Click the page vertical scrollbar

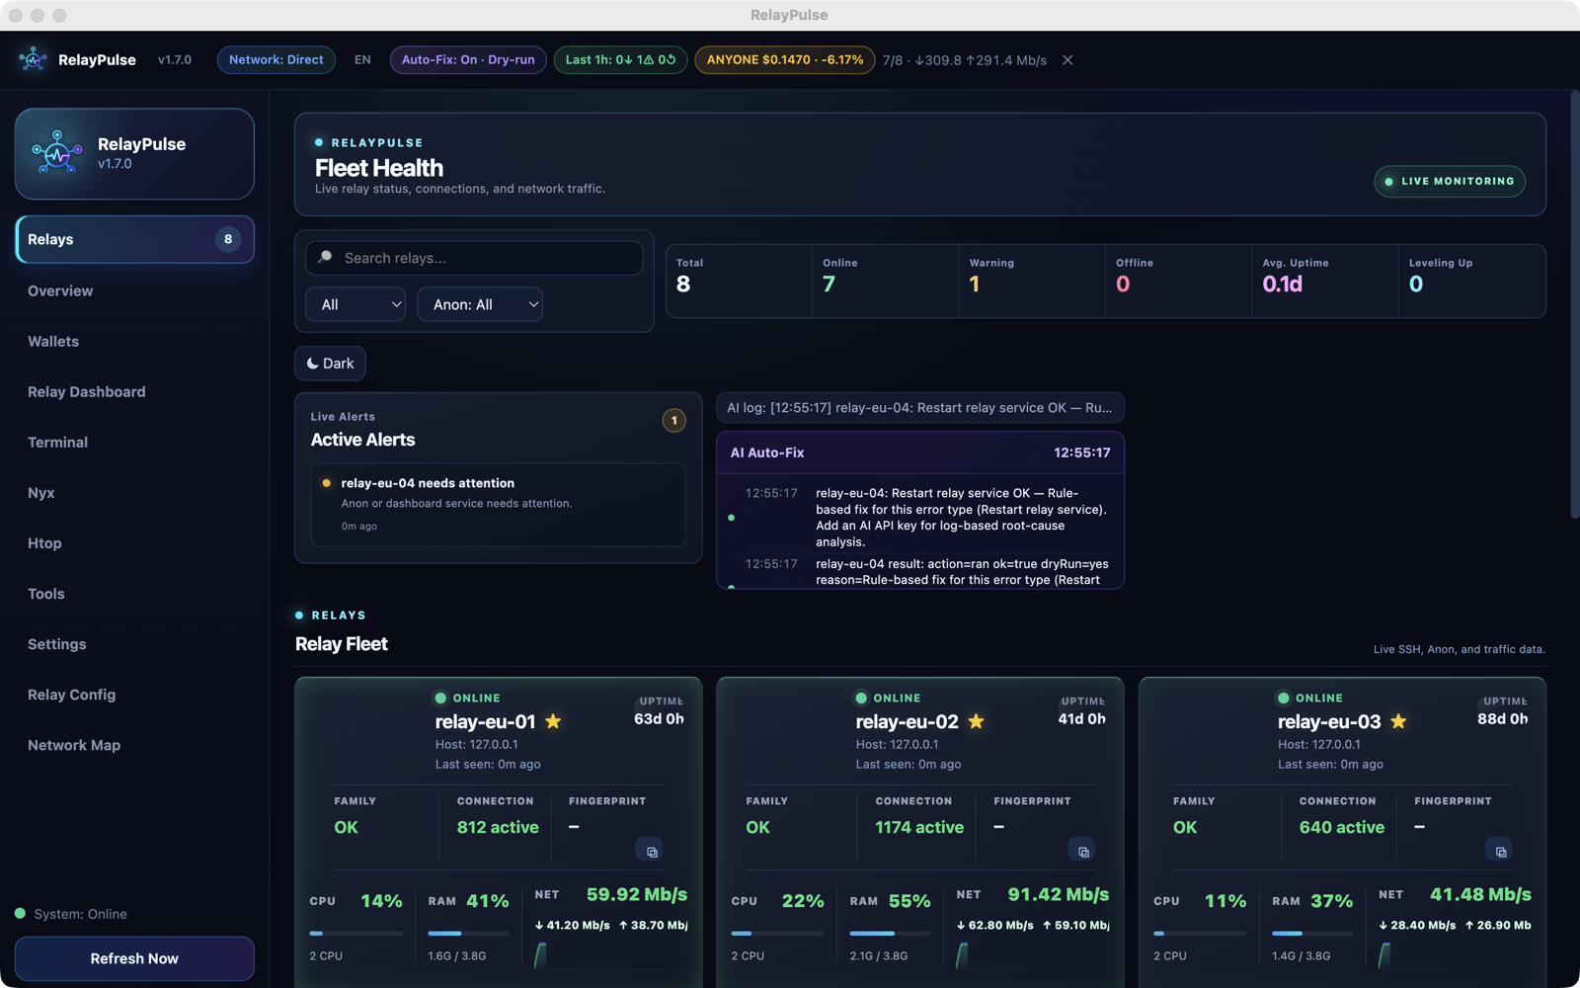1574,304
